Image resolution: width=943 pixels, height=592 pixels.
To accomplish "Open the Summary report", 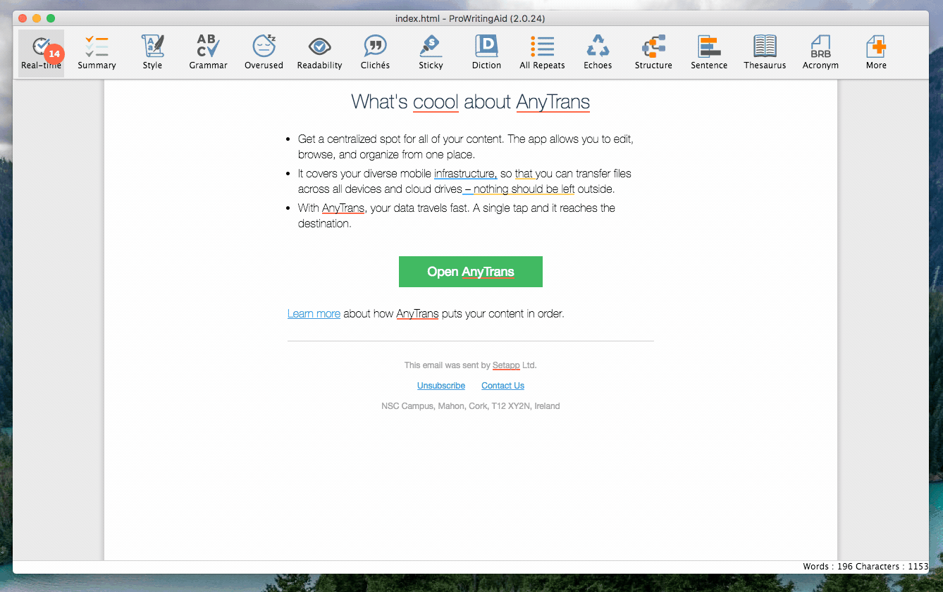I will tap(97, 53).
